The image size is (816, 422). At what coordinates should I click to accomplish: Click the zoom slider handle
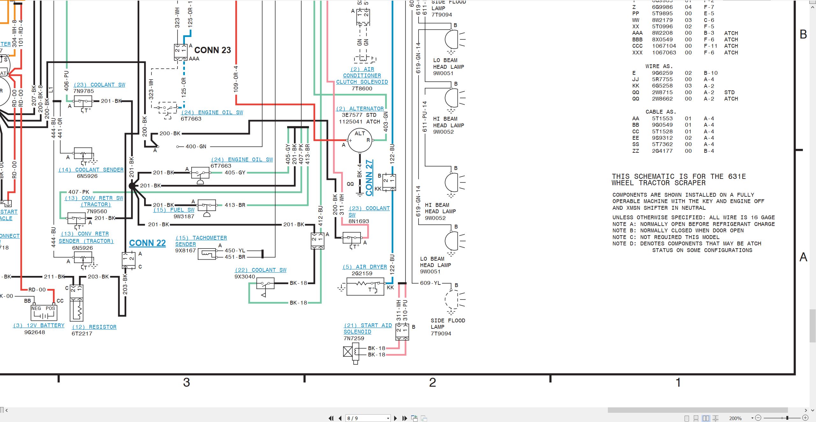[x=787, y=418]
